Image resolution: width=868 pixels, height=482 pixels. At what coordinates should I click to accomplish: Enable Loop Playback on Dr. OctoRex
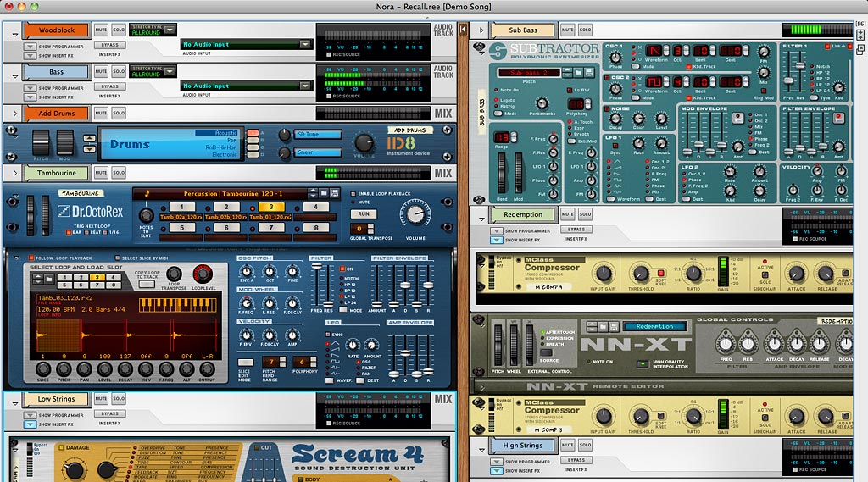pos(354,194)
